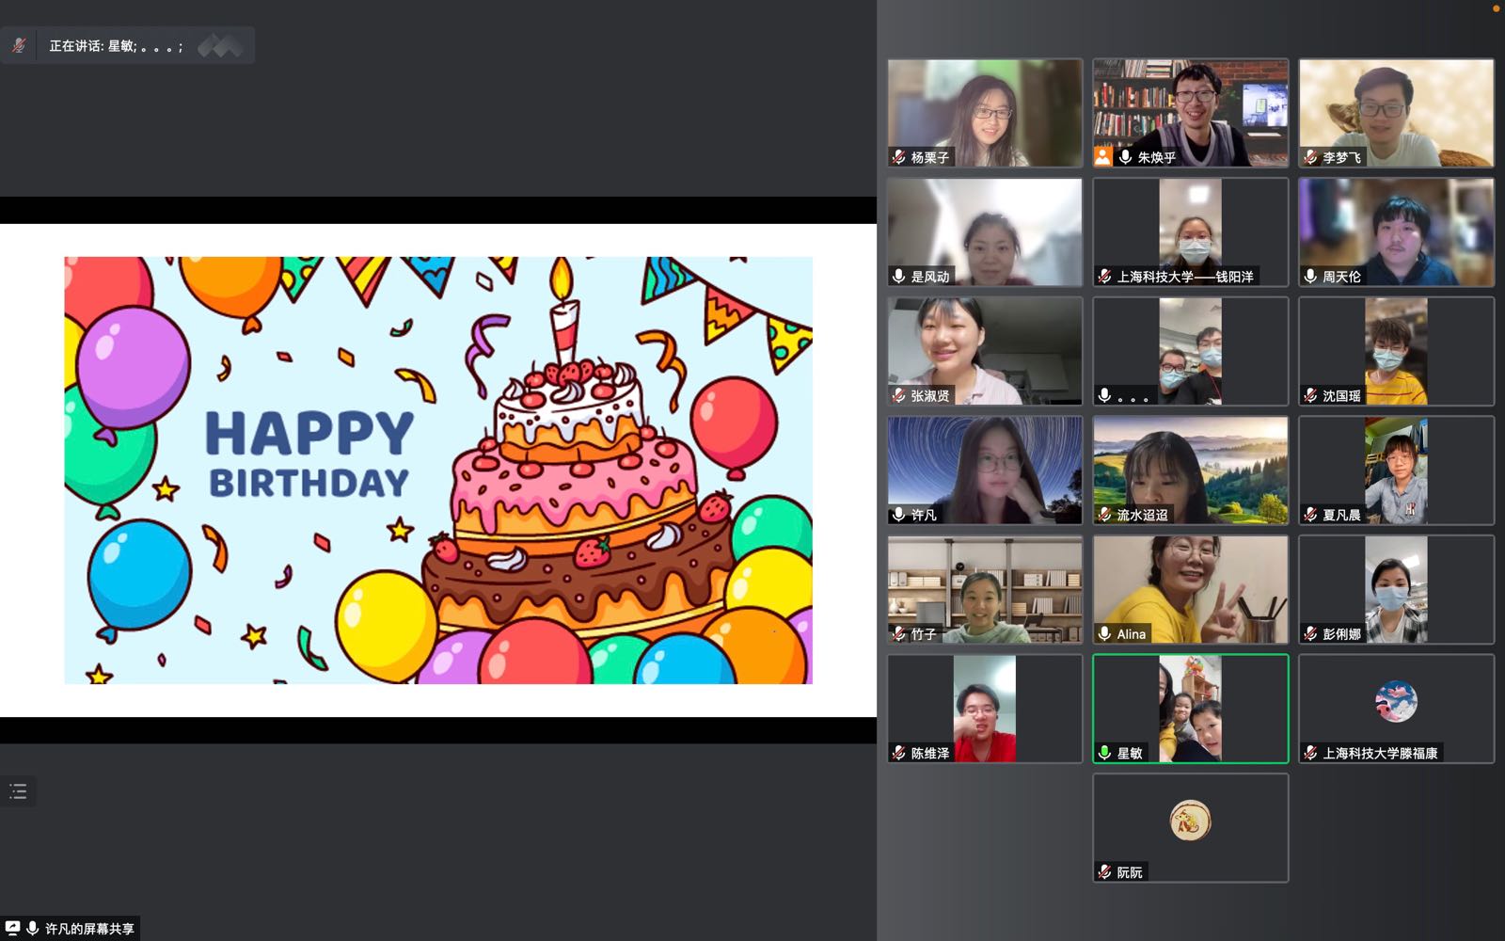Screen dimensions: 1505x941
Task: Click mic icon on the 。。。 participant tile
Action: pos(1105,395)
